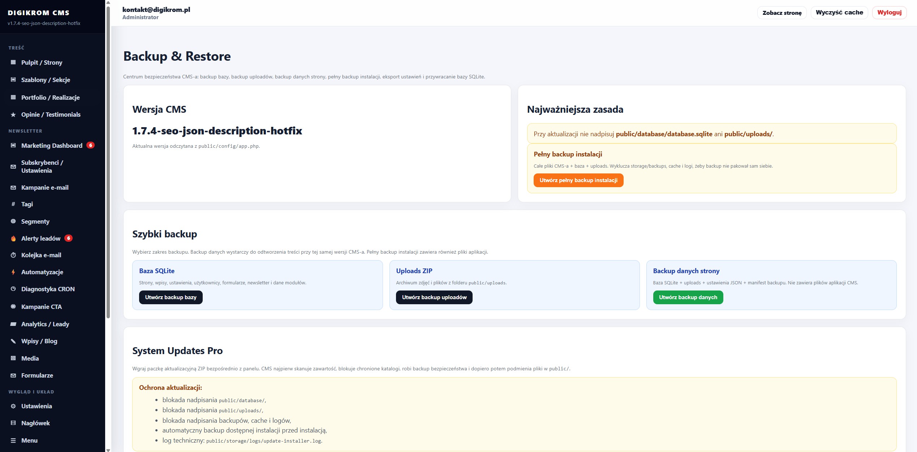Click the Zobacz stronę button
Screen dimensions: 917x452
pyautogui.click(x=782, y=13)
